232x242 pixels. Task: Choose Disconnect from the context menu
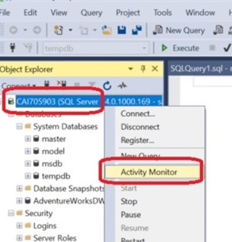point(140,127)
